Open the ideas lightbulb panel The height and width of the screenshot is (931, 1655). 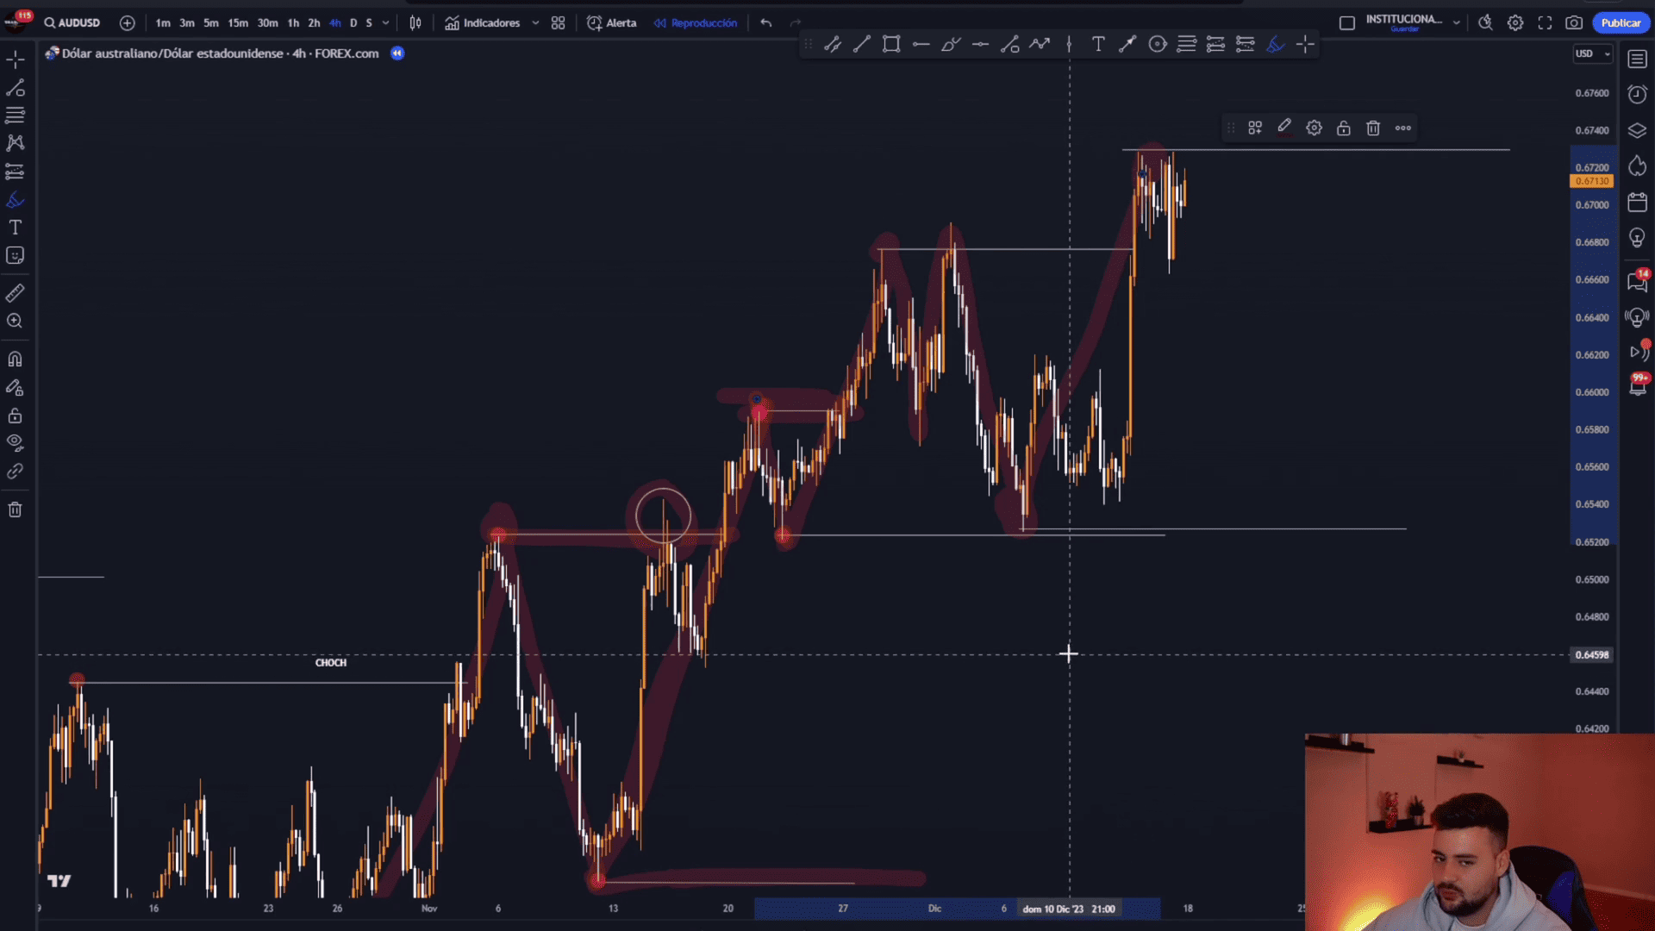(x=1637, y=239)
